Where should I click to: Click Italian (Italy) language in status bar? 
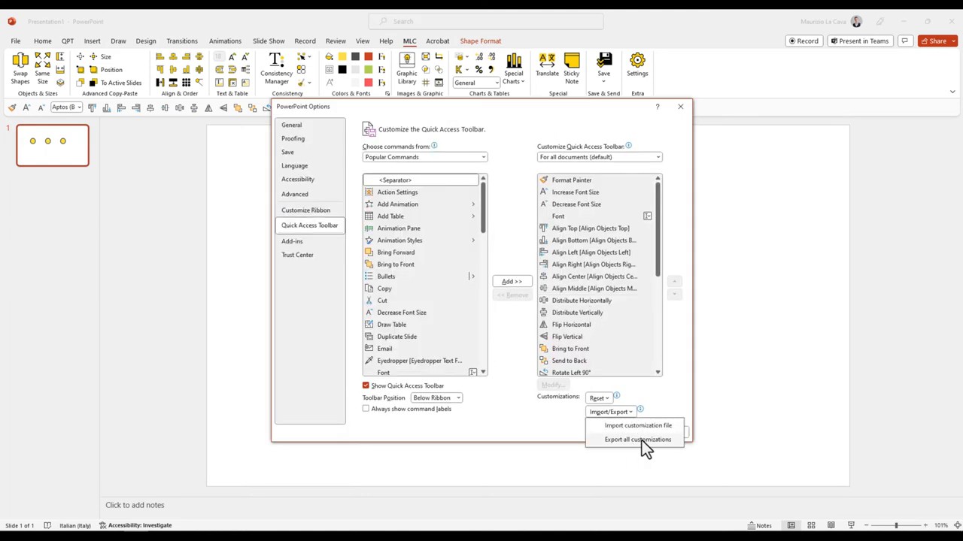pos(74,525)
